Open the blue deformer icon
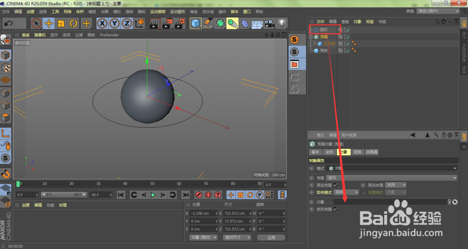Screen dimensions: 468x249 (245, 23)
